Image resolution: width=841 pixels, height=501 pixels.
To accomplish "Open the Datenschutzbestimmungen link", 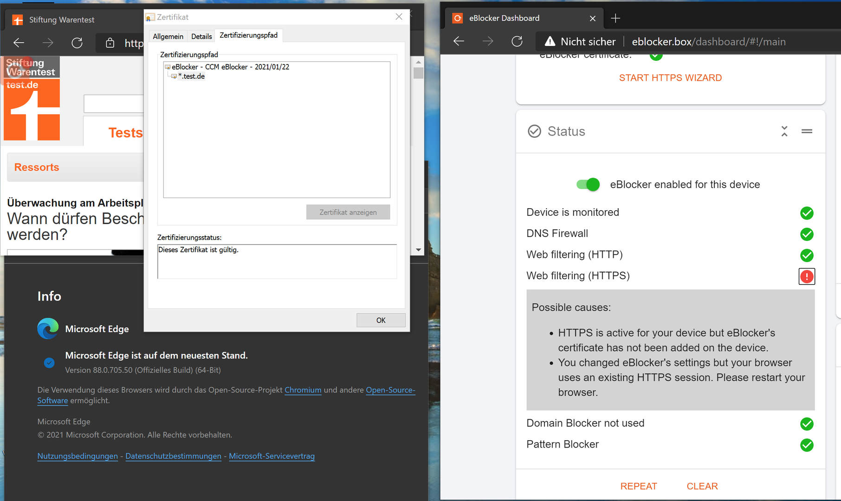I will pyautogui.click(x=173, y=456).
